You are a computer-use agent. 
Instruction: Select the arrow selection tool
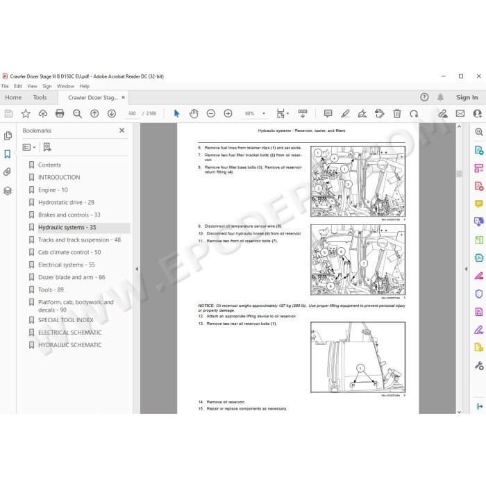pos(176,114)
